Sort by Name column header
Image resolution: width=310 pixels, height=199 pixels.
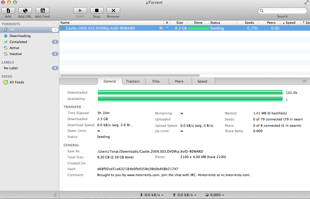pyautogui.click(x=111, y=23)
